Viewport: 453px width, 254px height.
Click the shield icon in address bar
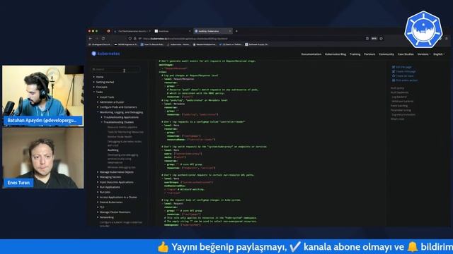(130, 39)
